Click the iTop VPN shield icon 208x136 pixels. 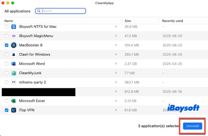[14, 110]
